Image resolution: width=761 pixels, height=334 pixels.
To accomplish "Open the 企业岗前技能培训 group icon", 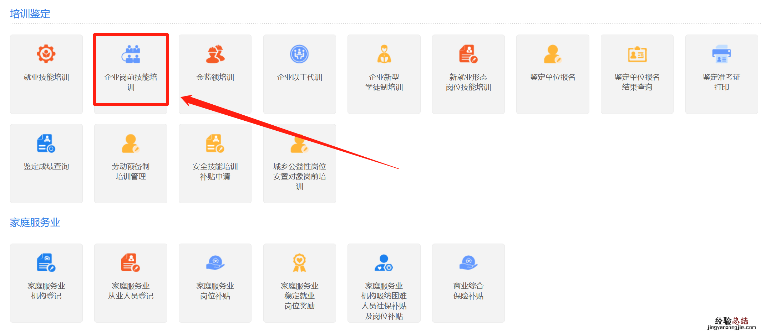I will coord(131,54).
